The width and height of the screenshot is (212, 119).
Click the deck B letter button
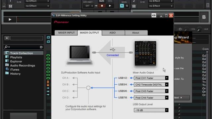[204, 17]
